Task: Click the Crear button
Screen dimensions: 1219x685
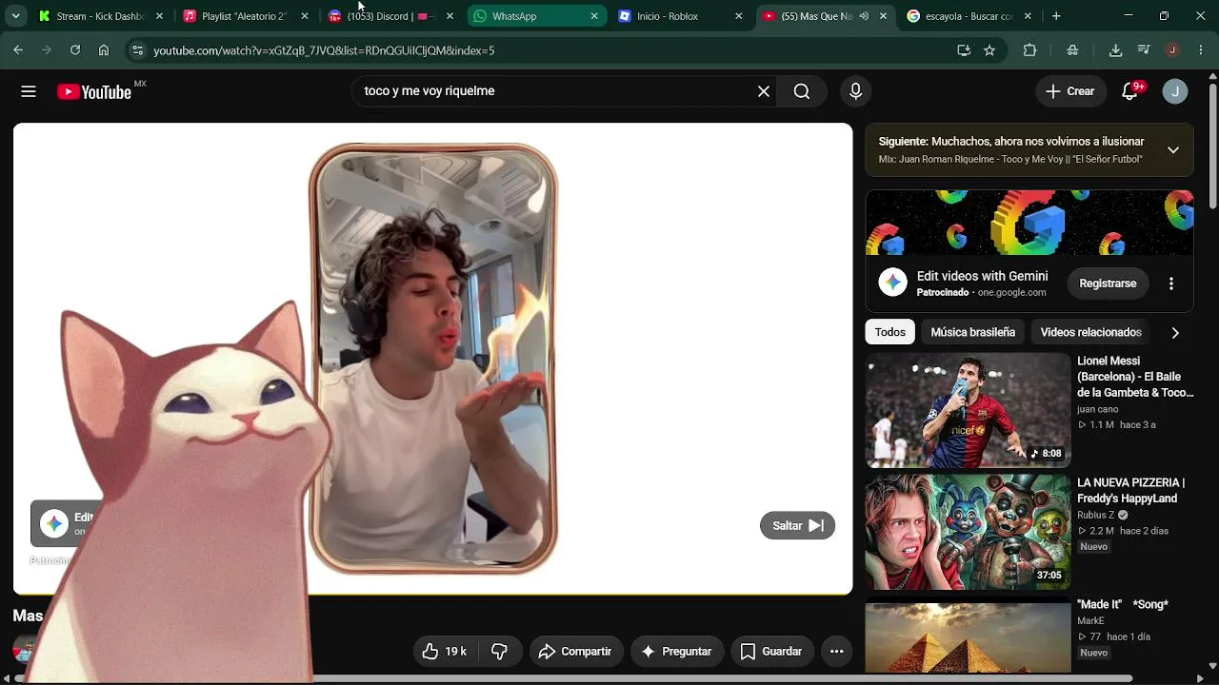Action: tap(1070, 91)
